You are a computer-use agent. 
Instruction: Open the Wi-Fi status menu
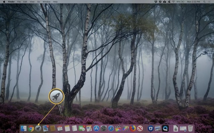173,2
